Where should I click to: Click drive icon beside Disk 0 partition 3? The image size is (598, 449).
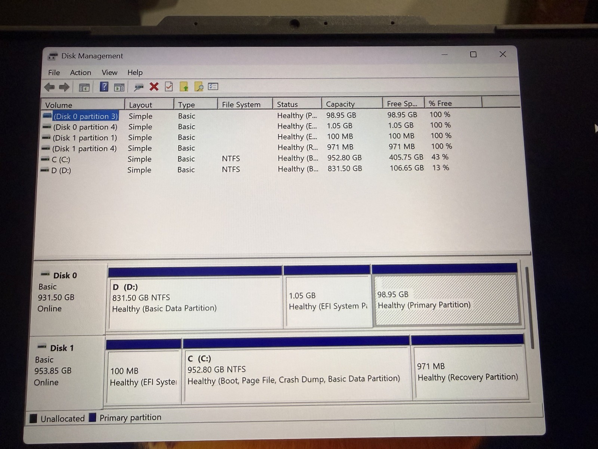47,116
